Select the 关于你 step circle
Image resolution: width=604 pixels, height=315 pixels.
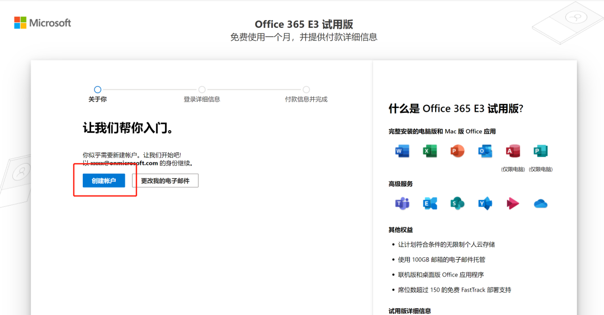pyautogui.click(x=97, y=89)
